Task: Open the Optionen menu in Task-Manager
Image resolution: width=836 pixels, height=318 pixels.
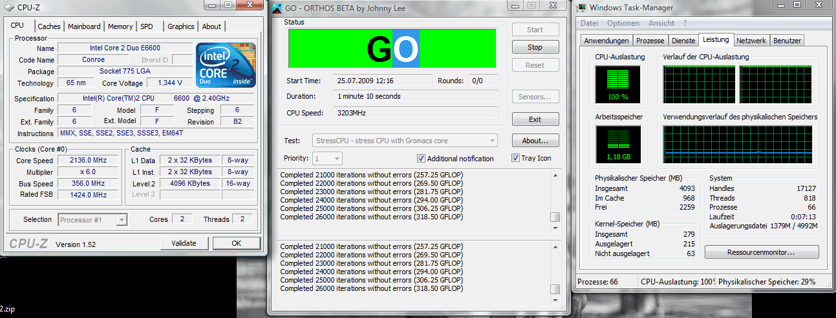Action: (623, 23)
